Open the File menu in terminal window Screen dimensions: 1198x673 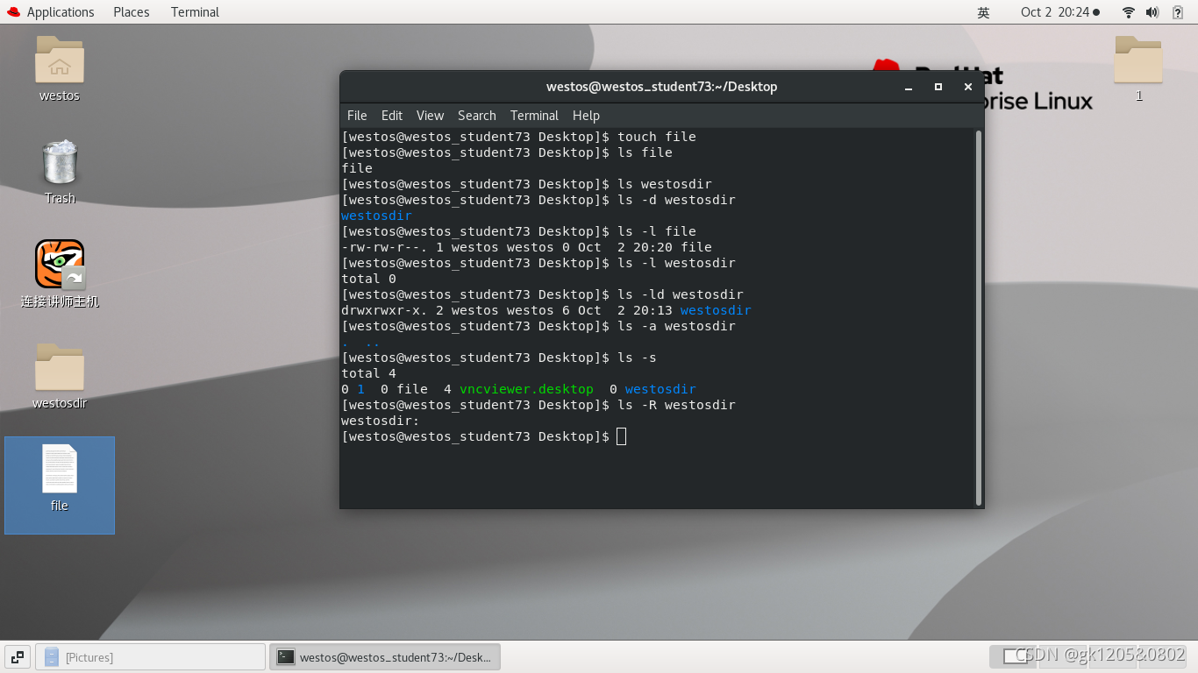(x=357, y=116)
